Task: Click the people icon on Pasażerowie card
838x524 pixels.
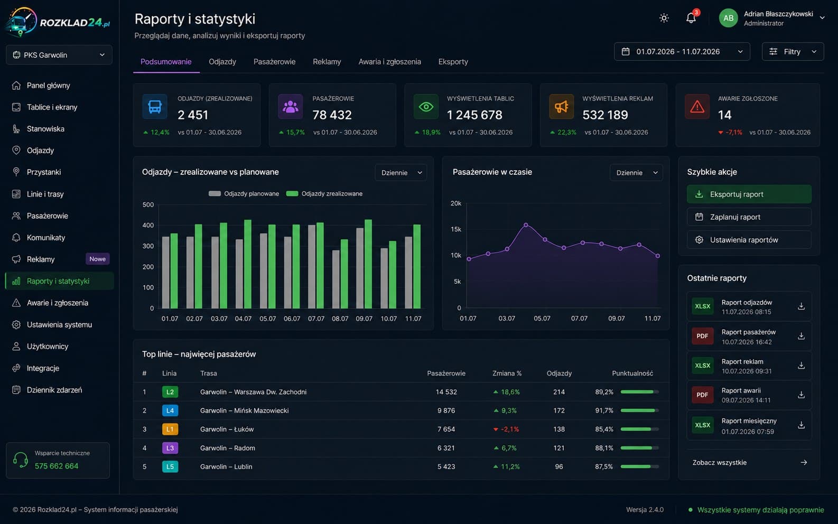Action: coord(291,107)
